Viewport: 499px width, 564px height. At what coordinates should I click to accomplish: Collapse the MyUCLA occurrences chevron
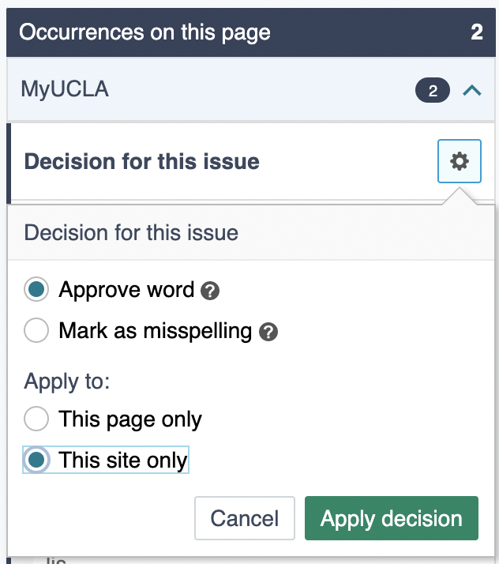(471, 91)
